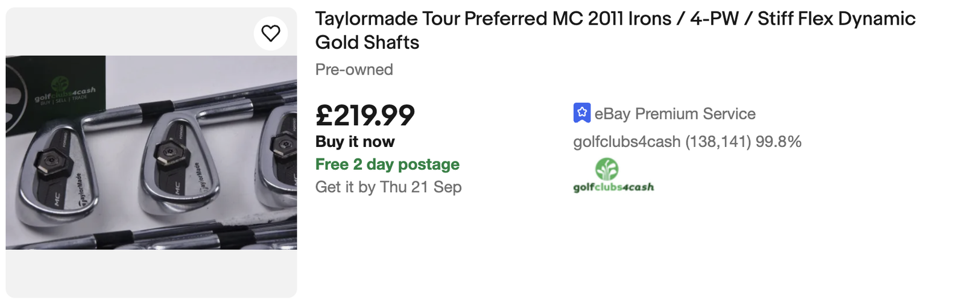Click 'Get it by Thu 21 Sep' delivery estimate
The image size is (965, 303).
click(x=388, y=187)
